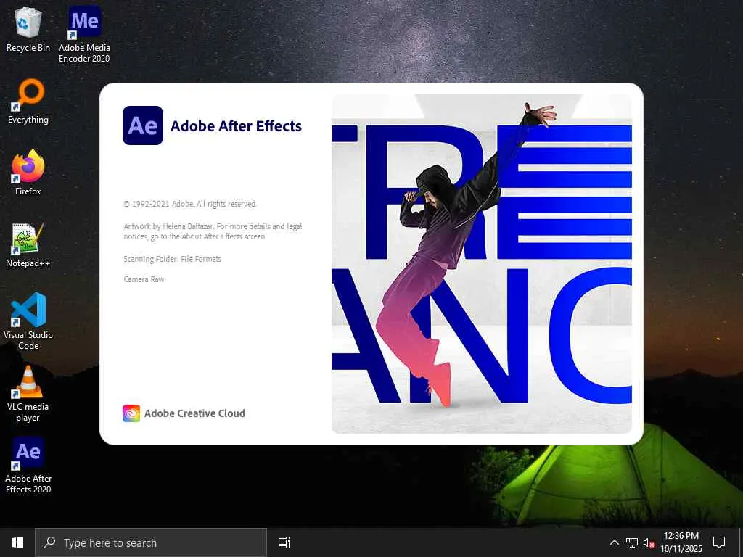Open the Recycle Bin desktop icon
743x557 pixels.
[x=28, y=29]
